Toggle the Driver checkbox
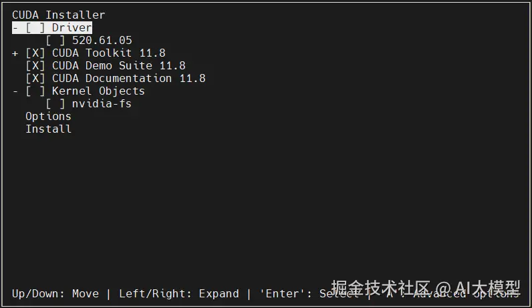The height and width of the screenshot is (308, 532). 35,28
